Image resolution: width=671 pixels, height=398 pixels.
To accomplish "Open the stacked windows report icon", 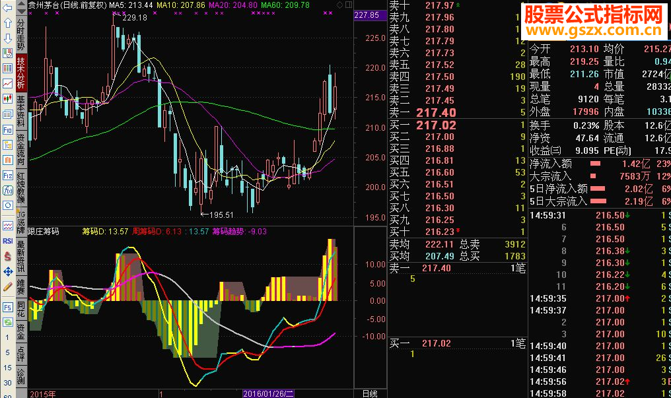I will 8,114.
